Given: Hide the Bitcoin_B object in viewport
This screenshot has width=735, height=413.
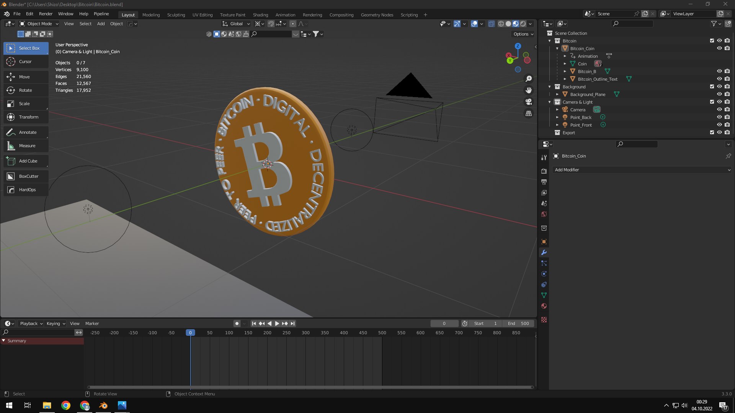Looking at the screenshot, I should pos(719,71).
